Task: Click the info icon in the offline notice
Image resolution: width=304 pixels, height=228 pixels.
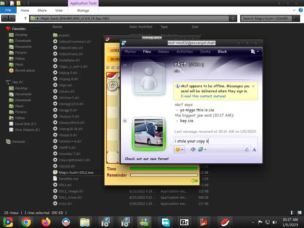Action: point(177,86)
